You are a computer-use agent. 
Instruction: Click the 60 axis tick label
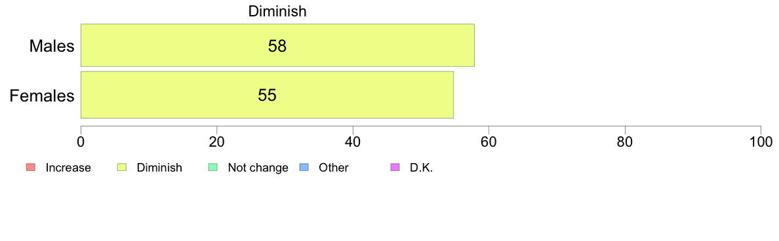click(x=489, y=142)
